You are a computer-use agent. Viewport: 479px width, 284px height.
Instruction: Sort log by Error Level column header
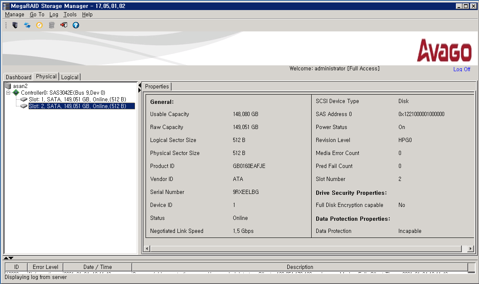coord(45,267)
